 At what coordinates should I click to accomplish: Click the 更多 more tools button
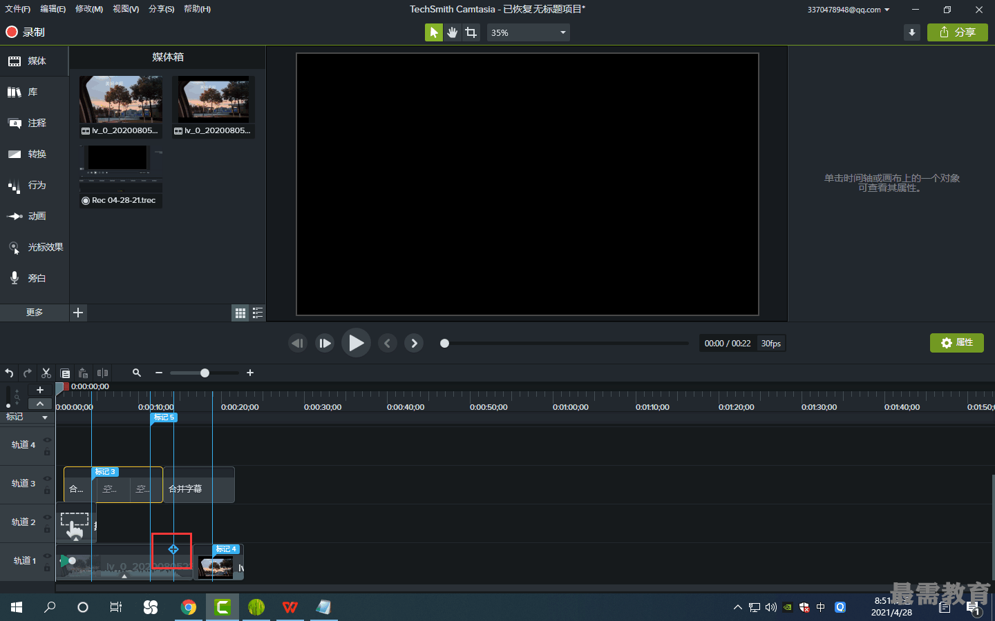click(35, 313)
